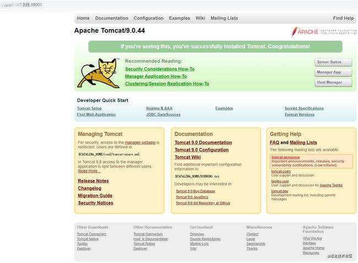
Task: Open the tomcat-dev mailing list link
Action: coord(280,191)
